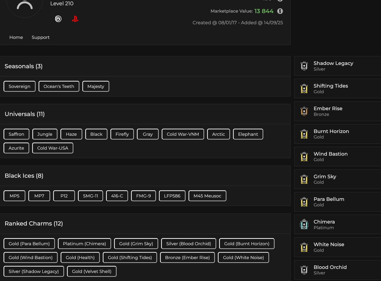
Task: Select the Majesty seasonal skin tag
Action: tap(96, 86)
